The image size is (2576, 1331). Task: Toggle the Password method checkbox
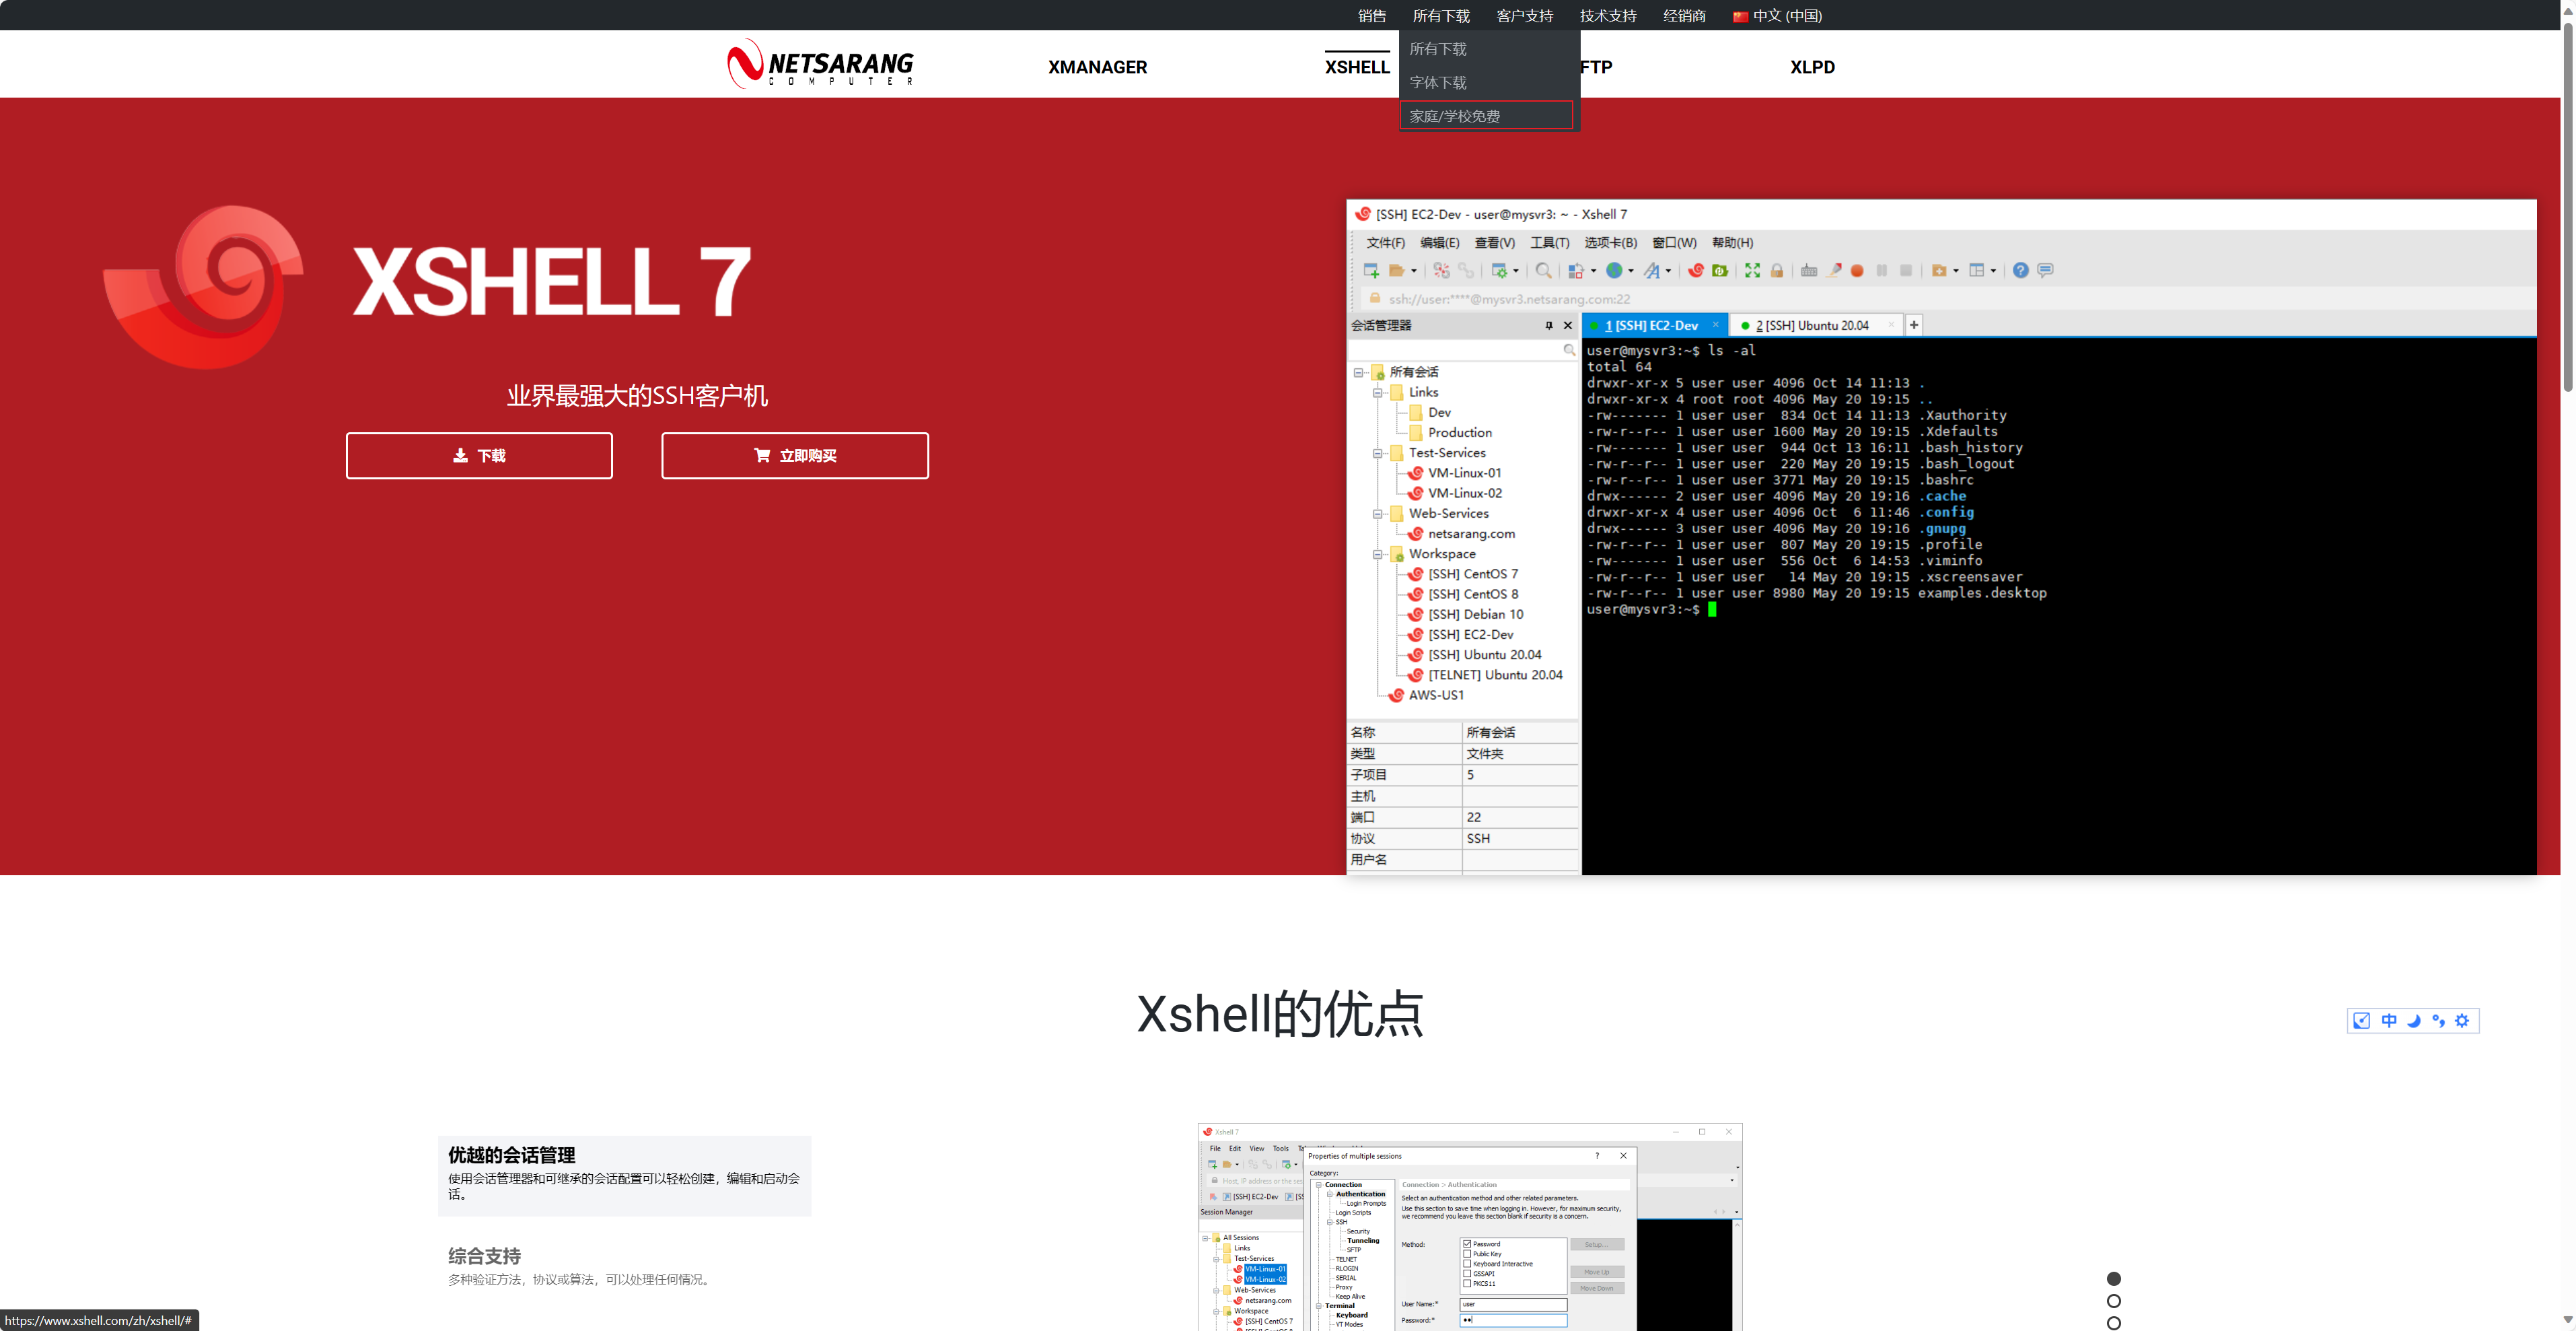click(x=1467, y=1244)
